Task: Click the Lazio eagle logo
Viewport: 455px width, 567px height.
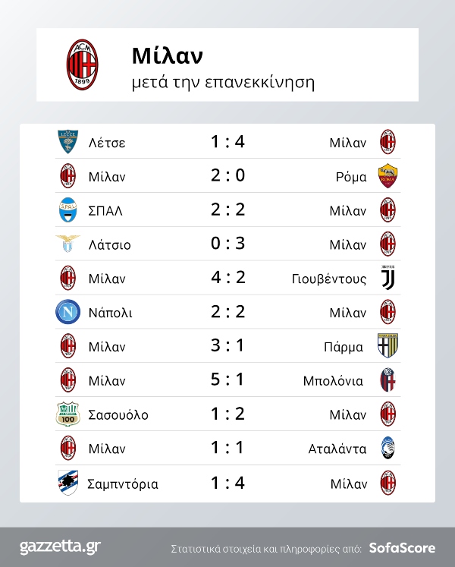Action: click(x=67, y=244)
